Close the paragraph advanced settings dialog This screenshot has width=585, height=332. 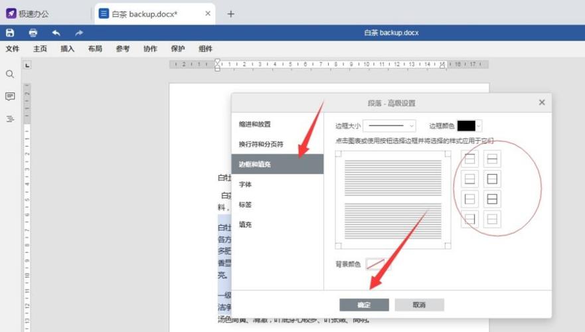542,102
